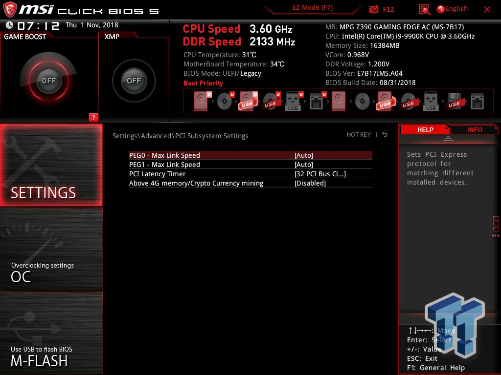Select the USB floppy boot device icon
501x375 pixels.
pos(455,102)
